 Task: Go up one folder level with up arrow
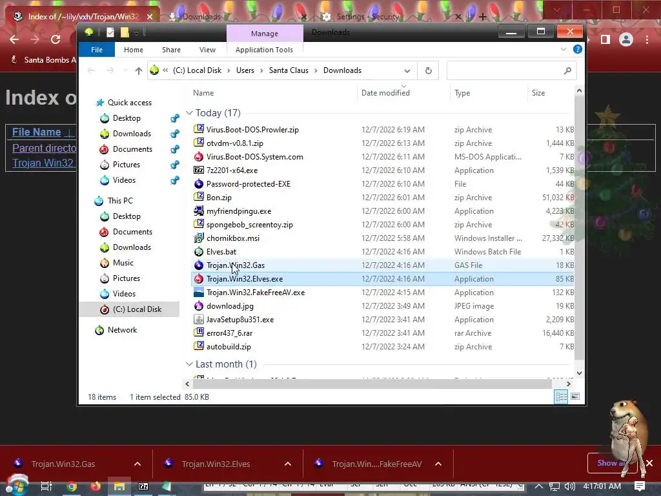[x=138, y=70]
